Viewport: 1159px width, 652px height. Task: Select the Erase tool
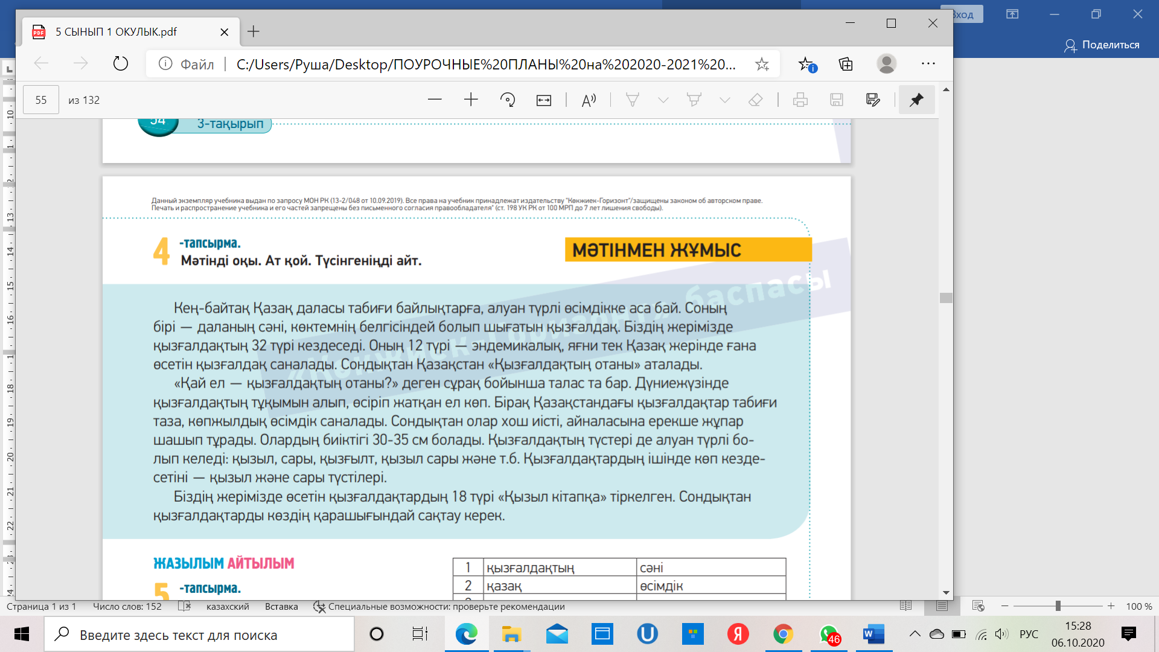[756, 100]
